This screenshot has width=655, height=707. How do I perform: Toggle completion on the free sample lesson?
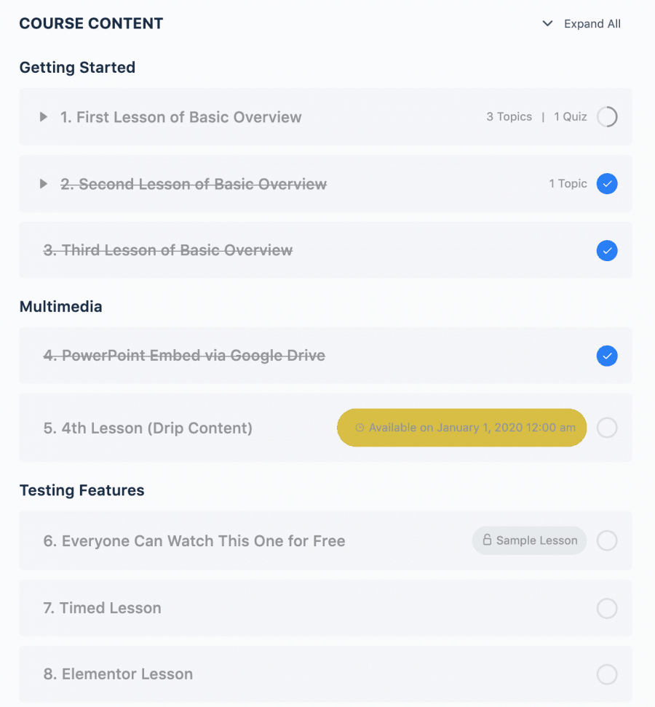607,540
